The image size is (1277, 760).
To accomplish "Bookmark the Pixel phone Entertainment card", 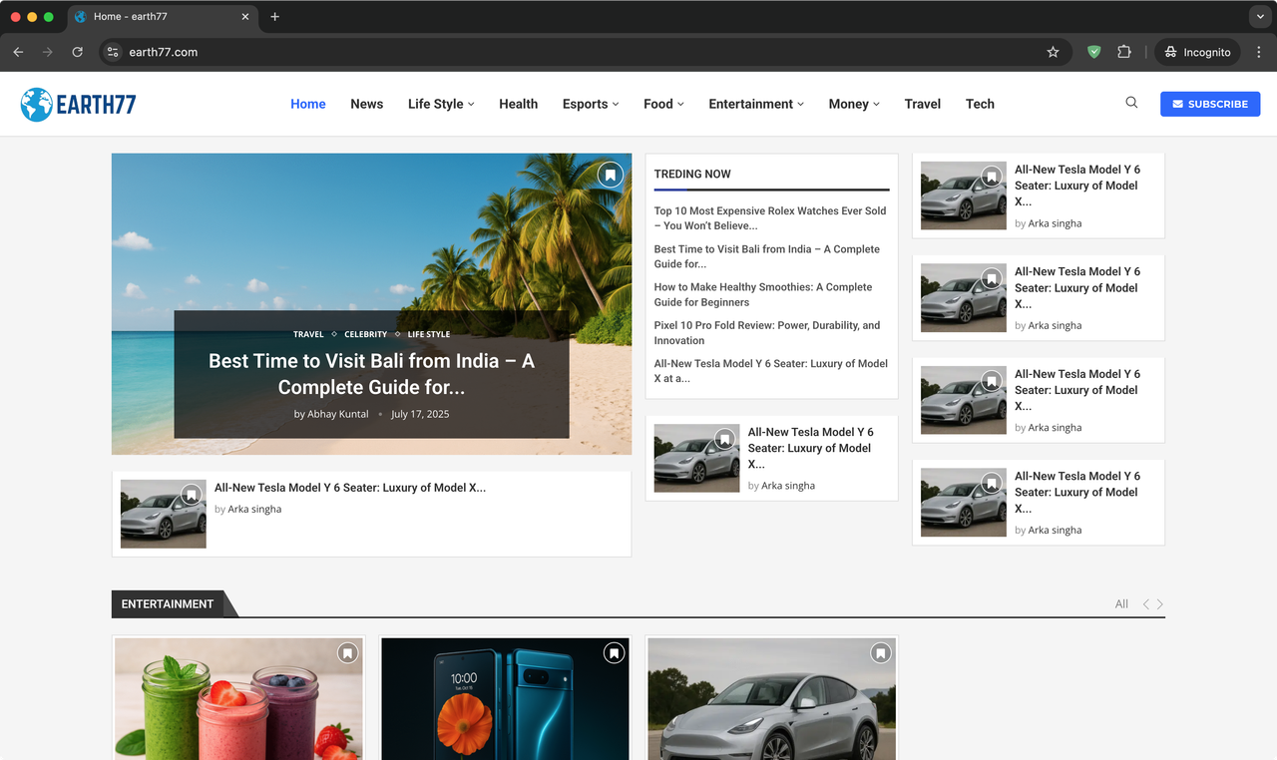I will pos(615,653).
